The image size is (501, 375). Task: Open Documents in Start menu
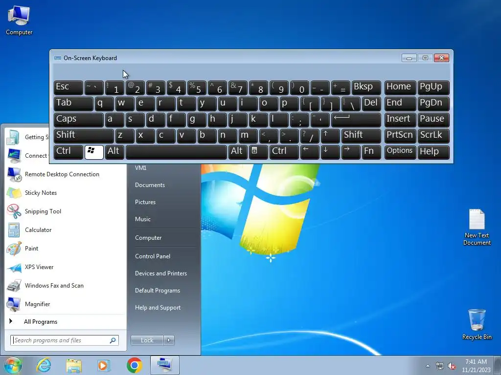[x=164, y=185]
